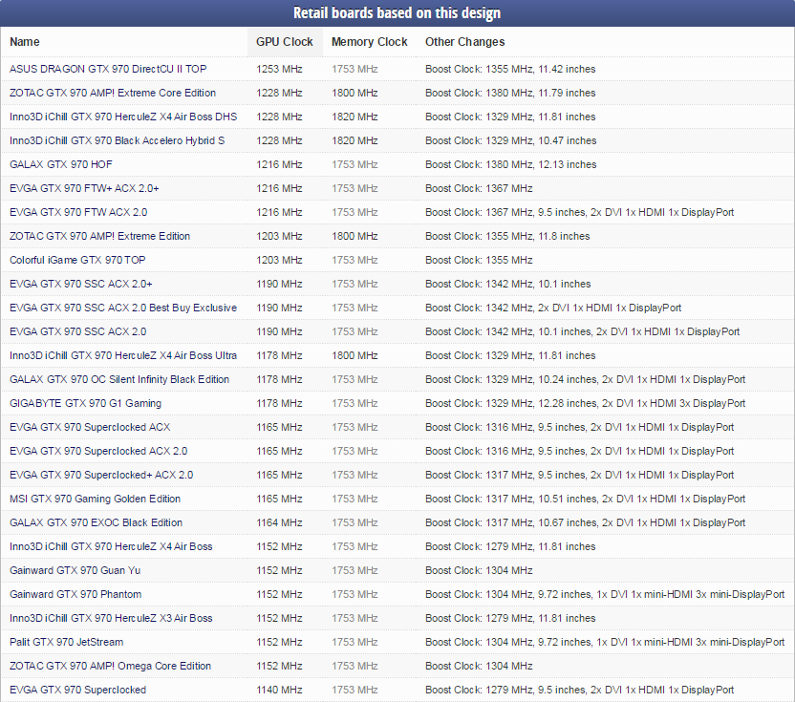Viewport: 795px width, 702px height.
Task: Open Colorful iGame GTX 970 TOP link
Action: [x=77, y=260]
